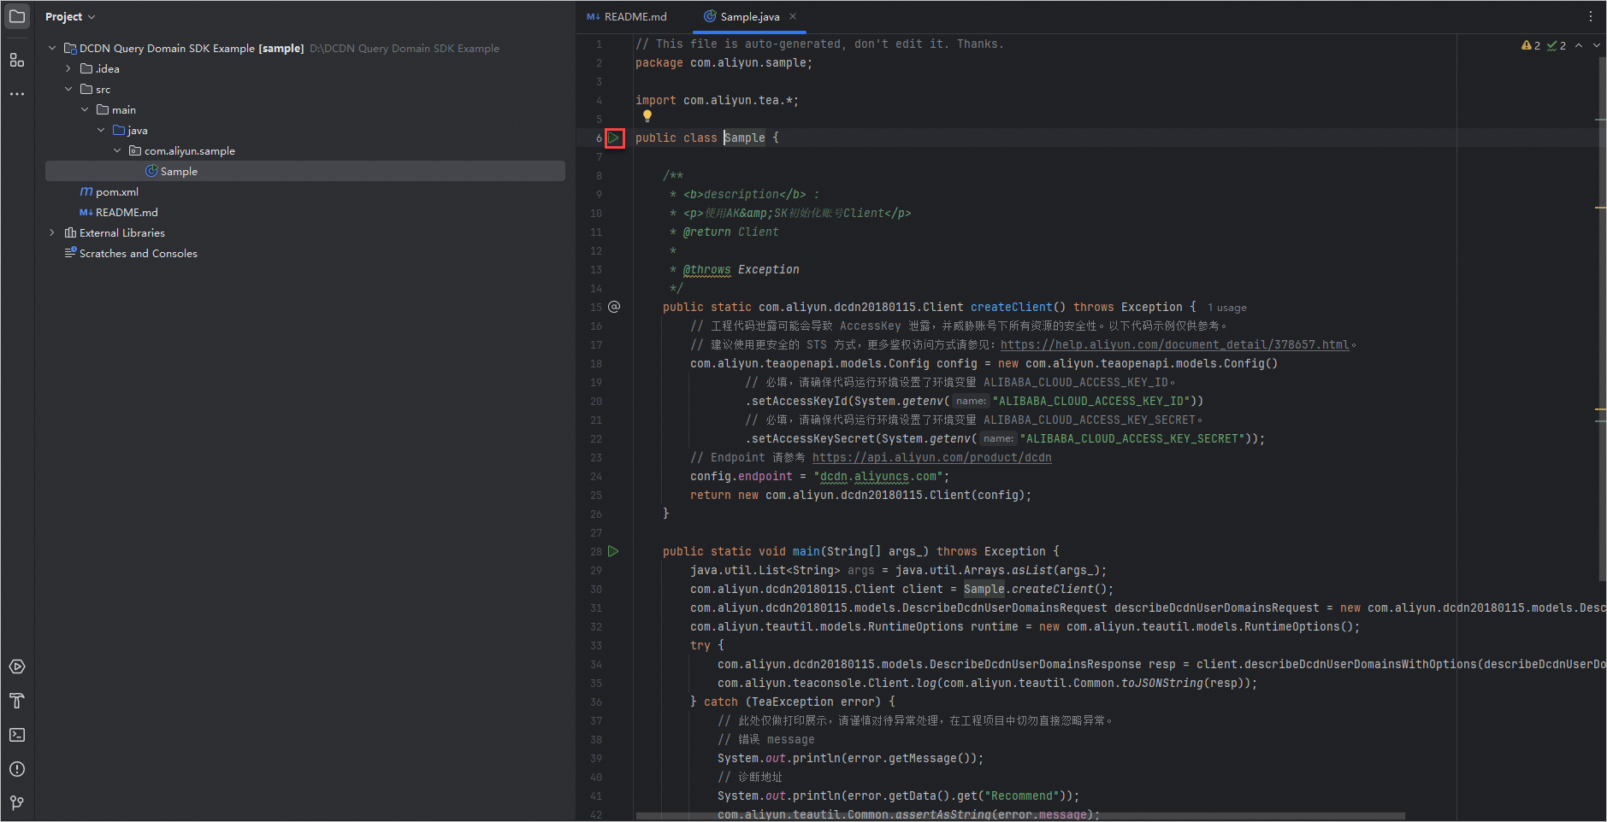Click "ALIBABA_CLOUD_ACCESS_KEY_ID" string literal
Image resolution: width=1607 pixels, height=822 pixels.
coord(1090,401)
